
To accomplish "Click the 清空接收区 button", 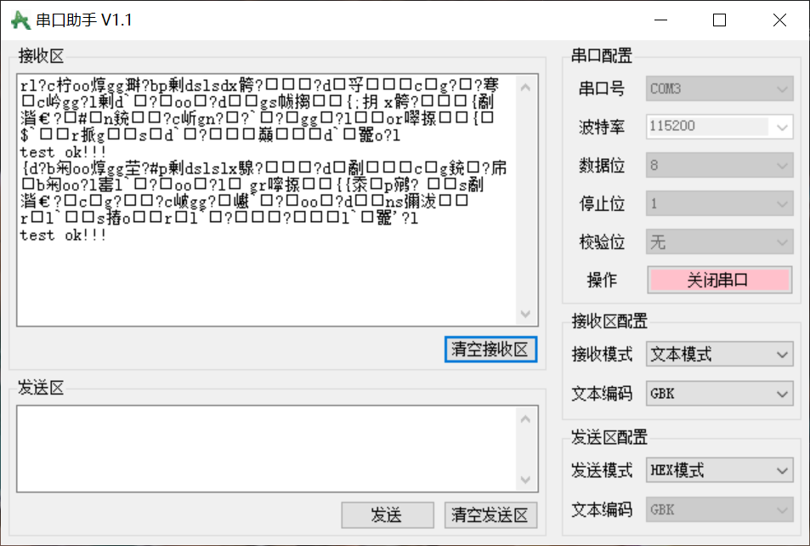I will [x=490, y=349].
